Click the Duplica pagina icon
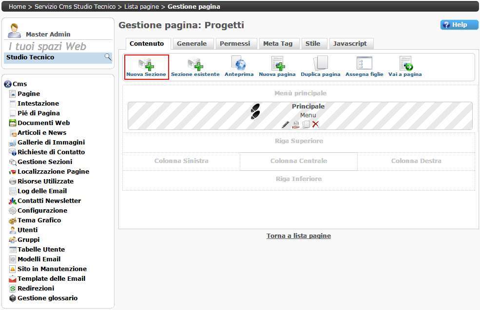480x310 pixels. coord(320,66)
